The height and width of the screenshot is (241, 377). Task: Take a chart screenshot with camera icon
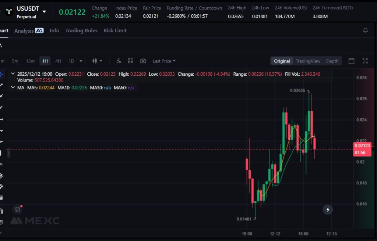[143, 61]
